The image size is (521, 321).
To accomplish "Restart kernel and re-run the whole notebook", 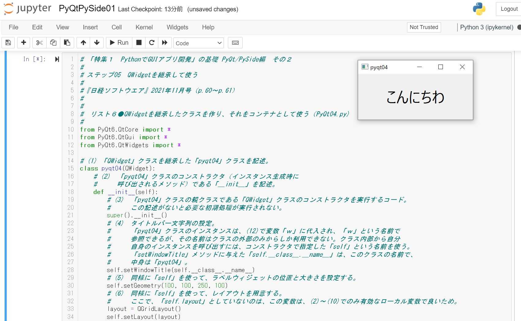I will (165, 43).
